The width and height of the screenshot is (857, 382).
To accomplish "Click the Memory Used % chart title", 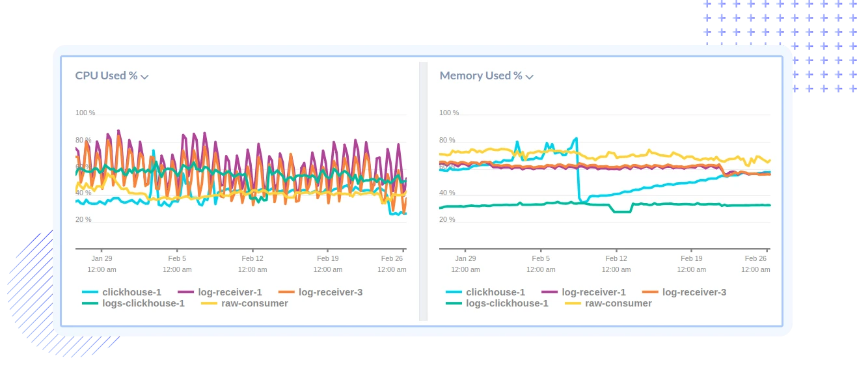I will click(481, 75).
